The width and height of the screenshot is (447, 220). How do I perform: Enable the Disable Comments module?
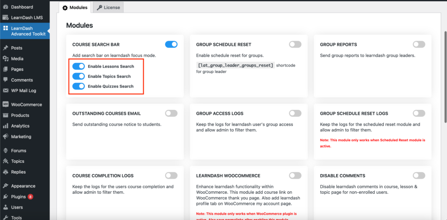tap(419, 175)
